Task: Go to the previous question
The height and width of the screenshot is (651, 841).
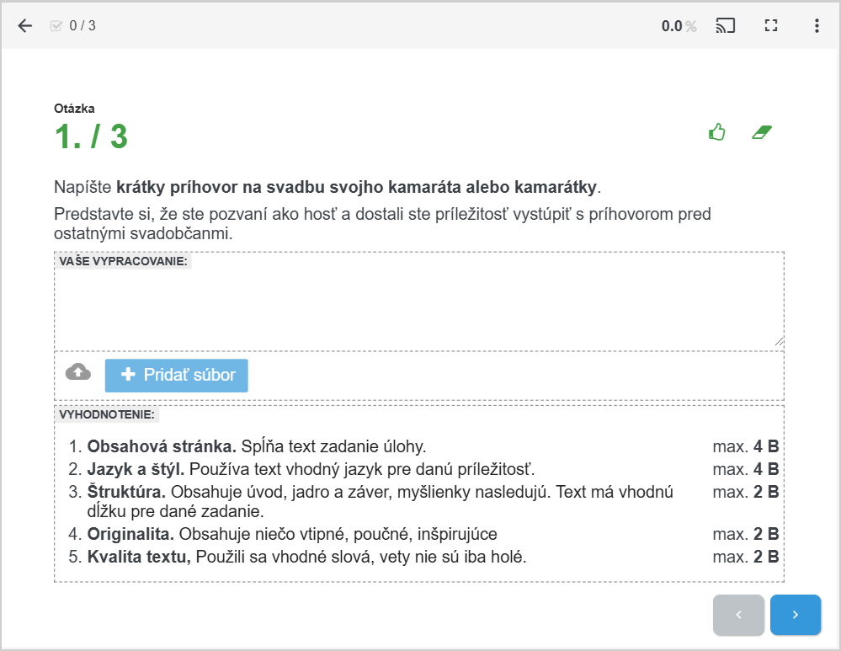Action: 738,615
